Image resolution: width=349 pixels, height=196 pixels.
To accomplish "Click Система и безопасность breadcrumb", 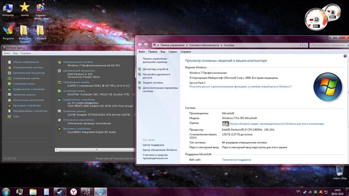I will coord(204,45).
